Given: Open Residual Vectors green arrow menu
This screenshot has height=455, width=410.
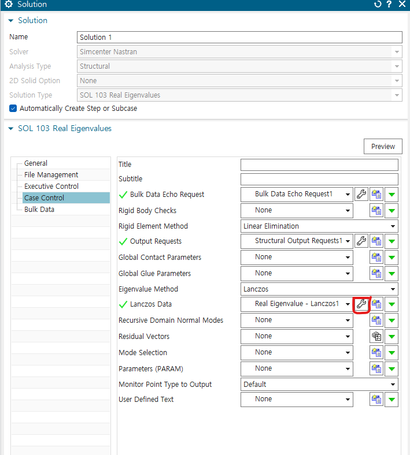Looking at the screenshot, I should point(391,337).
